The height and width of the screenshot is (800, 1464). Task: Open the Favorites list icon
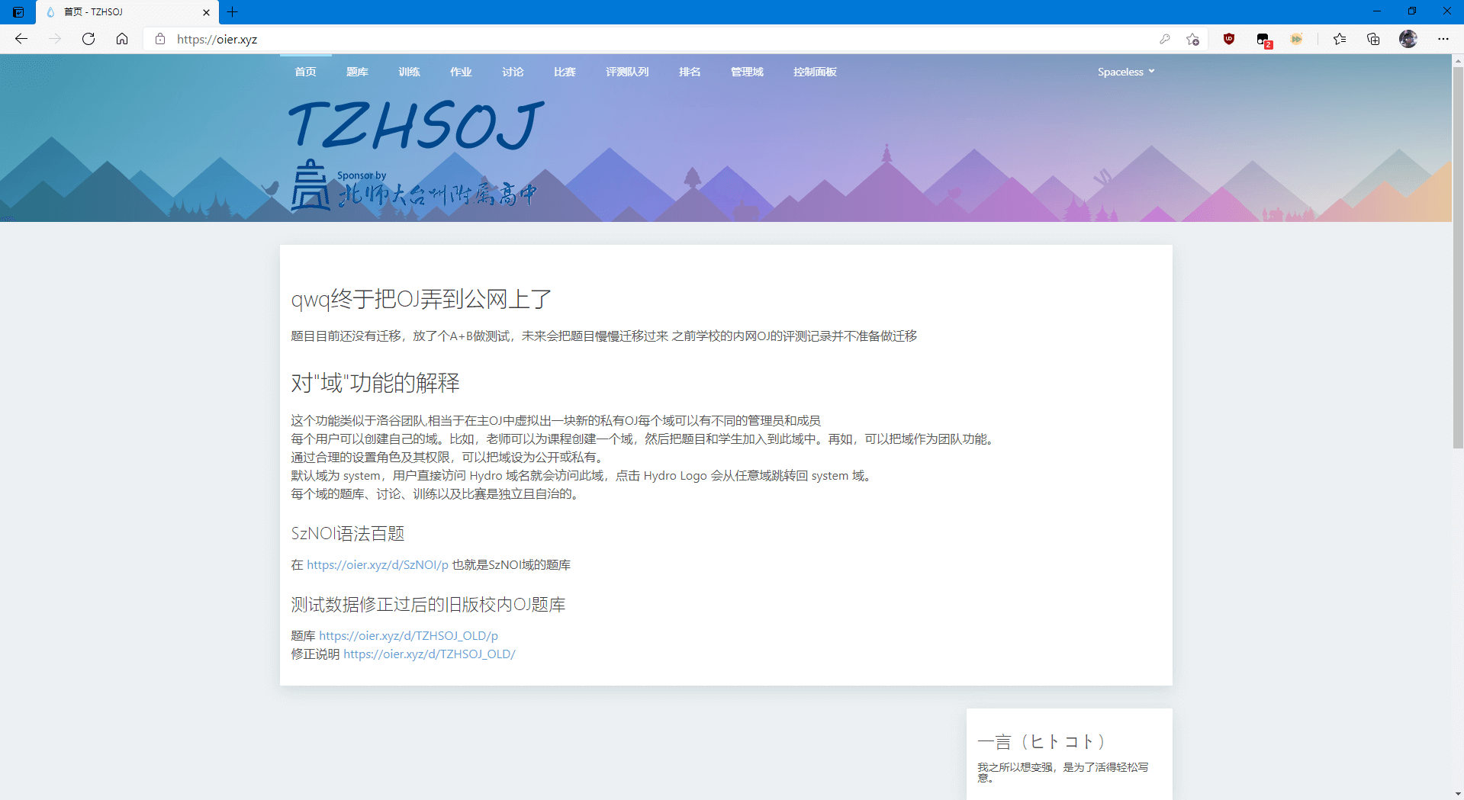pos(1339,39)
